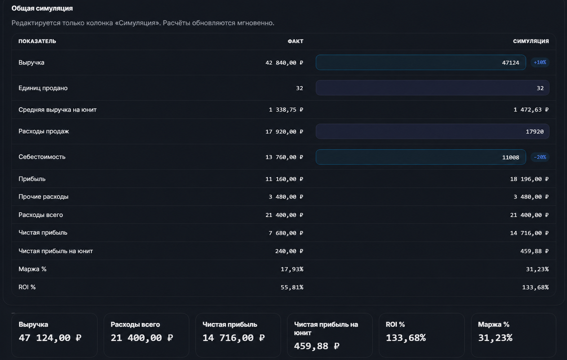Click fact ROI 55,81%
This screenshot has width=567, height=360.
click(x=292, y=287)
